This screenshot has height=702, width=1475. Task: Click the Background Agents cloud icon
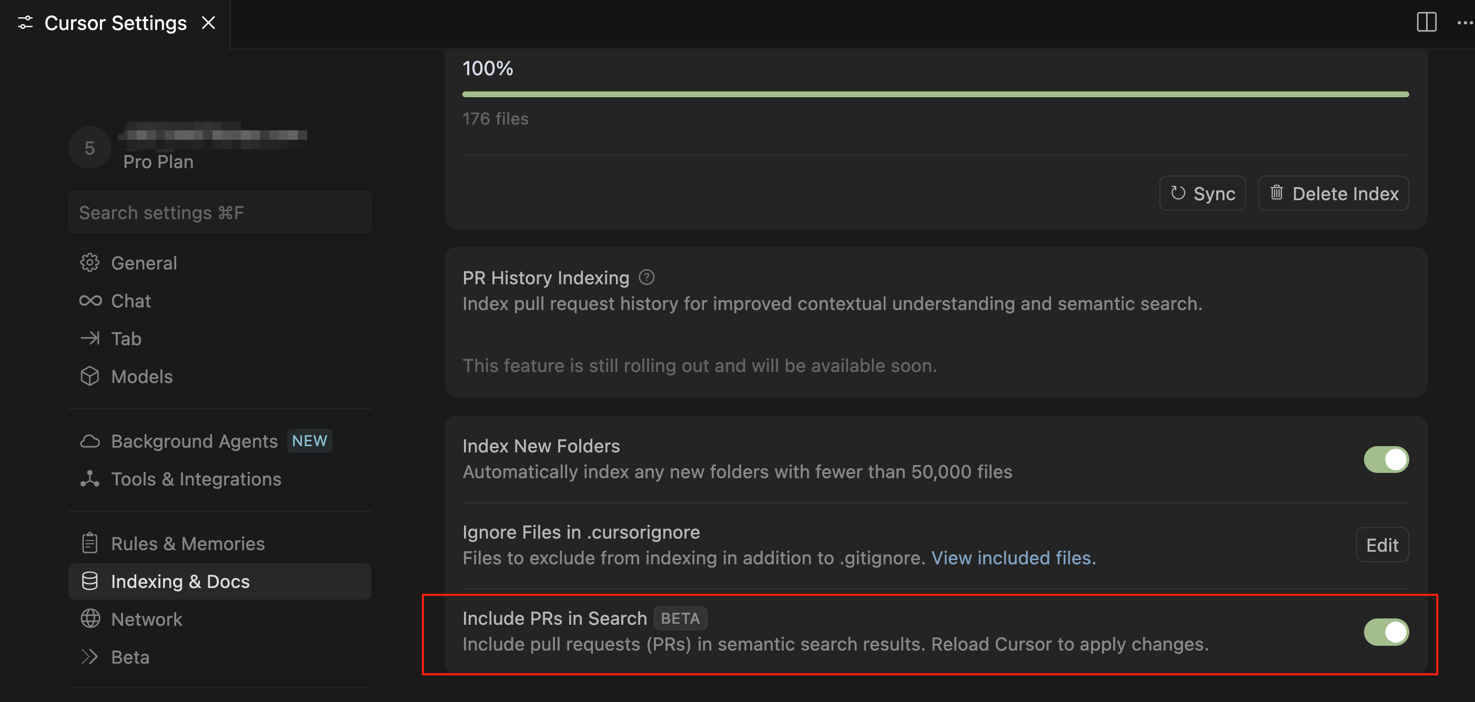(x=89, y=441)
